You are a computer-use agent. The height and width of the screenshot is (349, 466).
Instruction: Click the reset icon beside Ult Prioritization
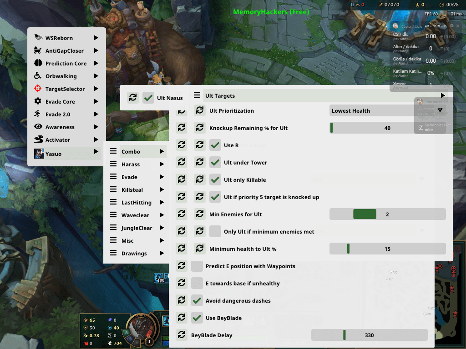tap(200, 110)
